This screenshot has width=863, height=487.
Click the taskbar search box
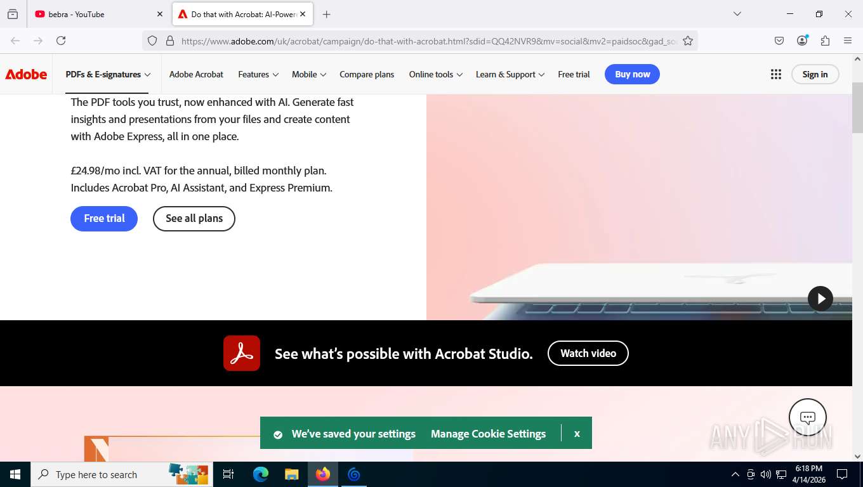[121, 474]
